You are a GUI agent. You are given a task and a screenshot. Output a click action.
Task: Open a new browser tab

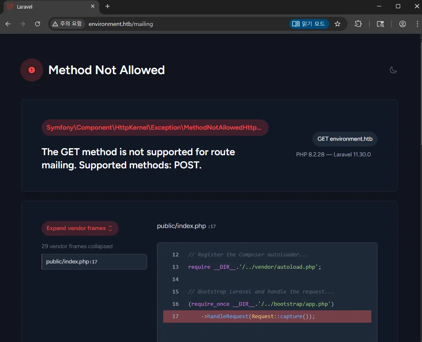[108, 6]
